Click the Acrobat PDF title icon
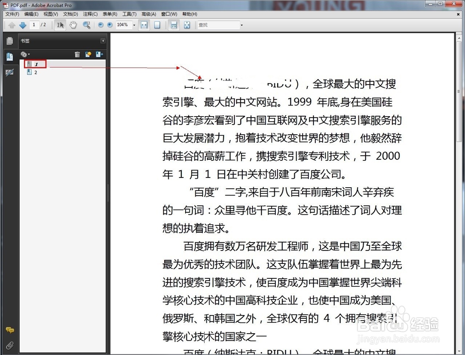 (x=6, y=5)
